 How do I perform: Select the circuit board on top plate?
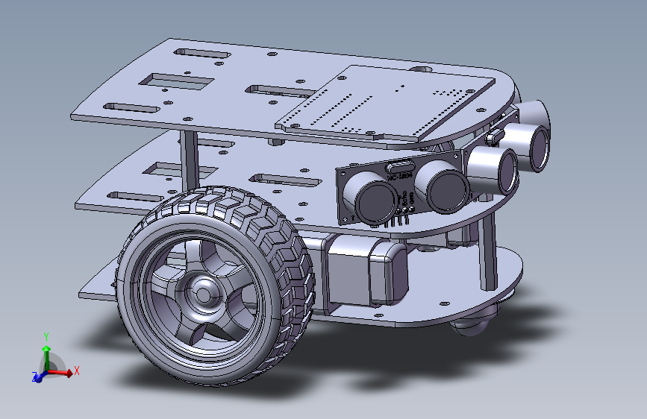[385, 103]
